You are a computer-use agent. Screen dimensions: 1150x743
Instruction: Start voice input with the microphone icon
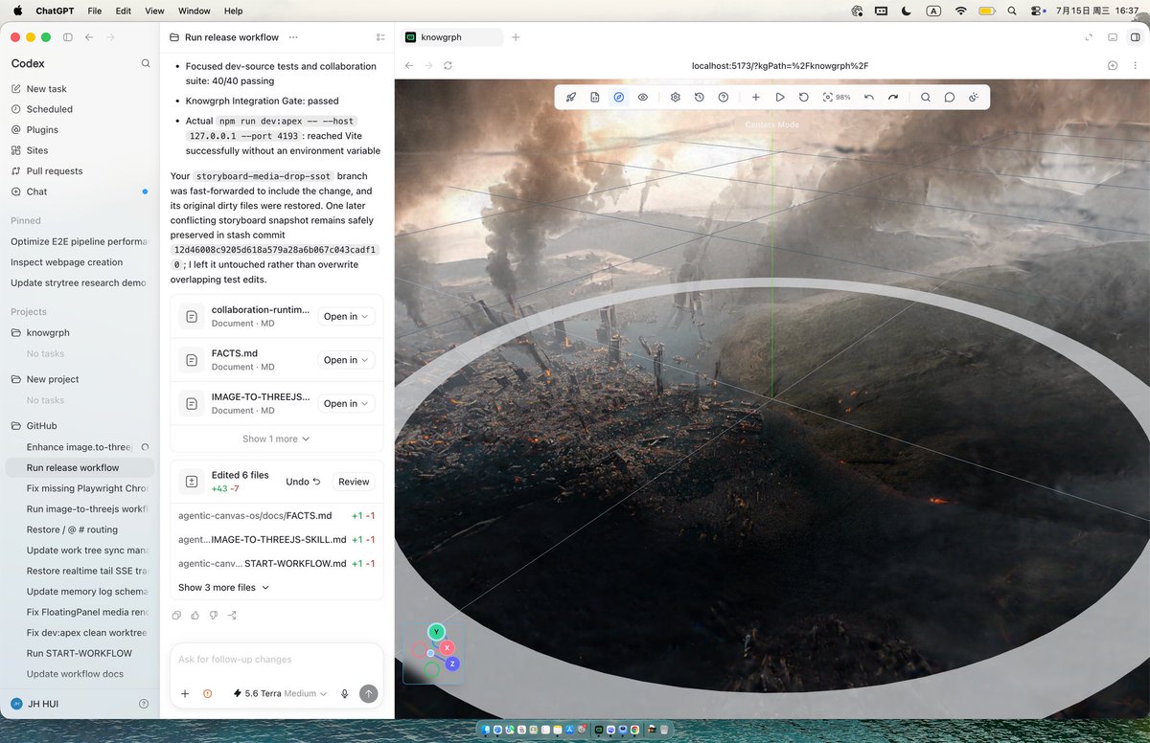click(345, 693)
